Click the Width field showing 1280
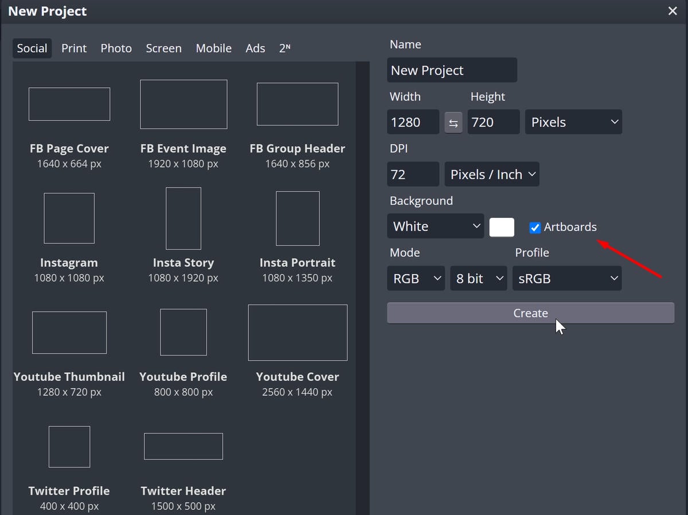688x515 pixels. pyautogui.click(x=413, y=122)
